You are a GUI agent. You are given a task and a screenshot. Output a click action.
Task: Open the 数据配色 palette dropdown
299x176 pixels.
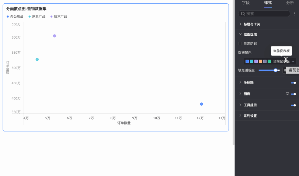click(270, 61)
